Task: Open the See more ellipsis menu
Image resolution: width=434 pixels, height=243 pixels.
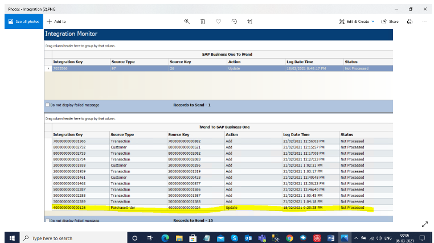Action: [x=425, y=22]
